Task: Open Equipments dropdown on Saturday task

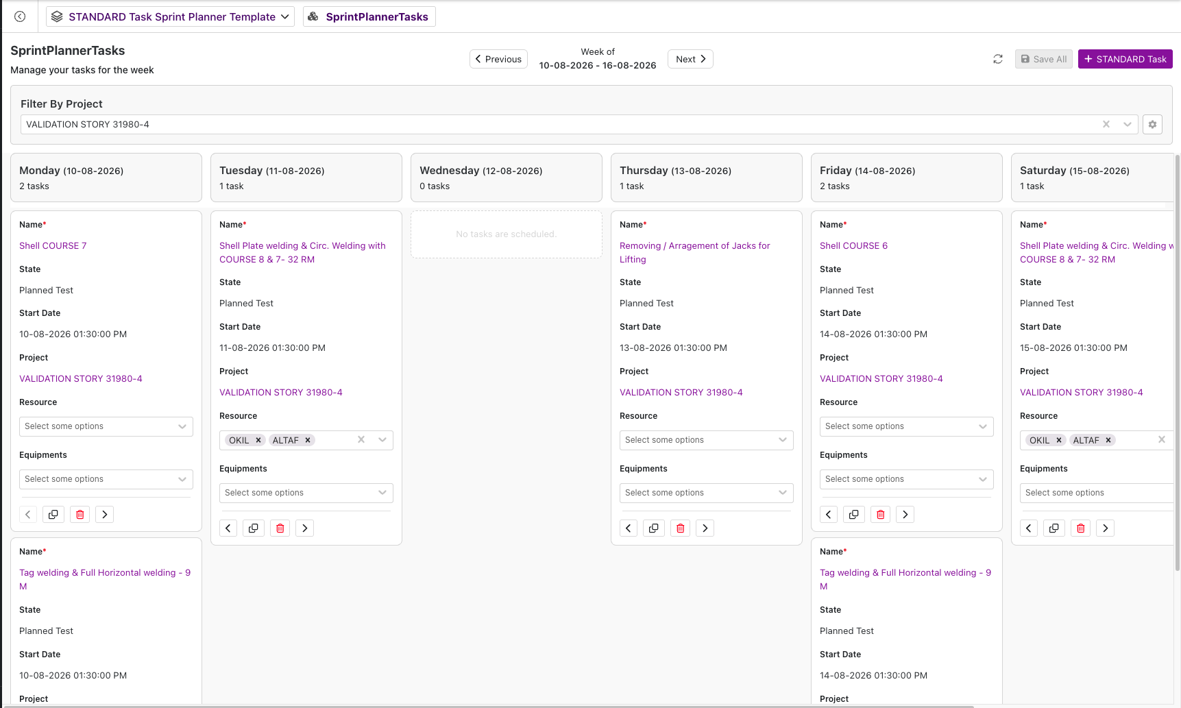Action: [1097, 493]
